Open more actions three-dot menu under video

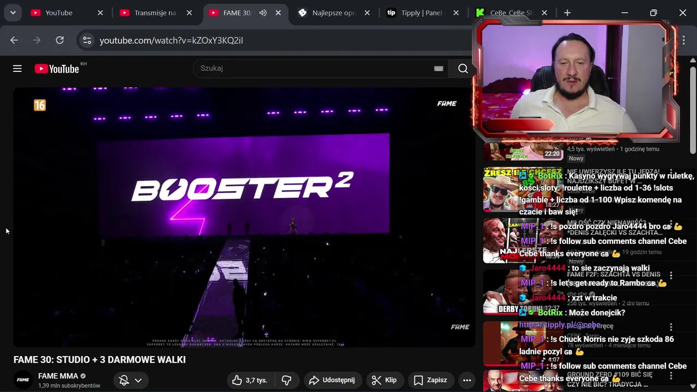tap(467, 380)
